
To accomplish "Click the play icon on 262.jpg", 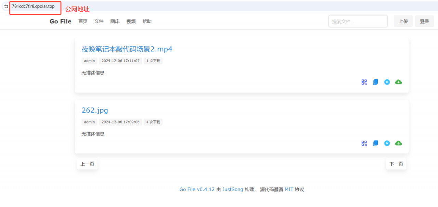I will (x=387, y=143).
